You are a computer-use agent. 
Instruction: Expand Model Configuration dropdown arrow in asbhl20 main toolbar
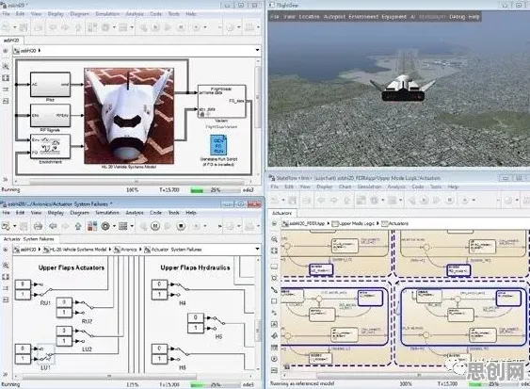pyautogui.click(x=114, y=27)
